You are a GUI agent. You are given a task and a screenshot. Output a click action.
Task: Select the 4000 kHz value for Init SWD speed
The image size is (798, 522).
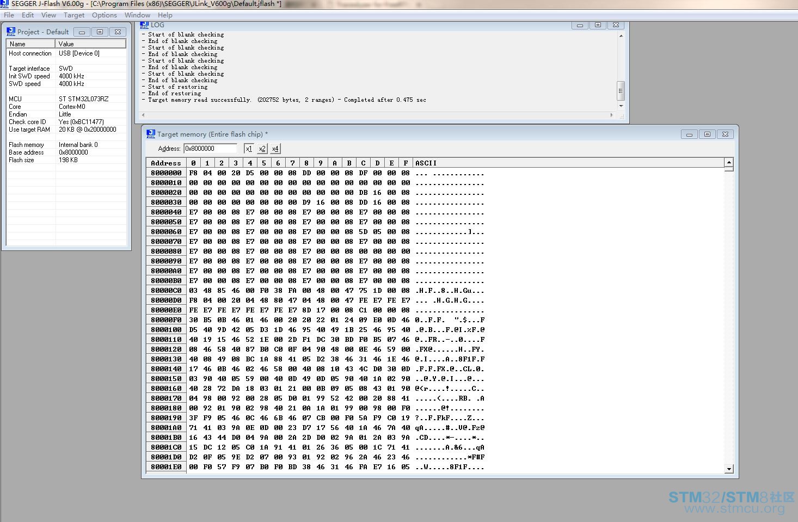71,76
